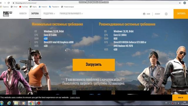Open File Explorer from taskbar
The image size is (188, 106).
[16, 103]
